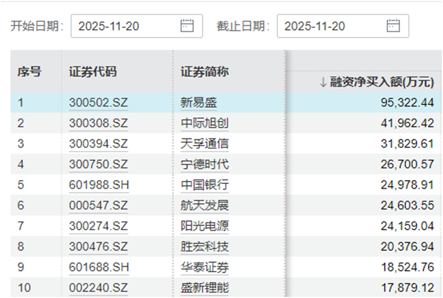Select the value 31,829.61
Image resolution: width=443 pixels, height=298 pixels.
407,144
